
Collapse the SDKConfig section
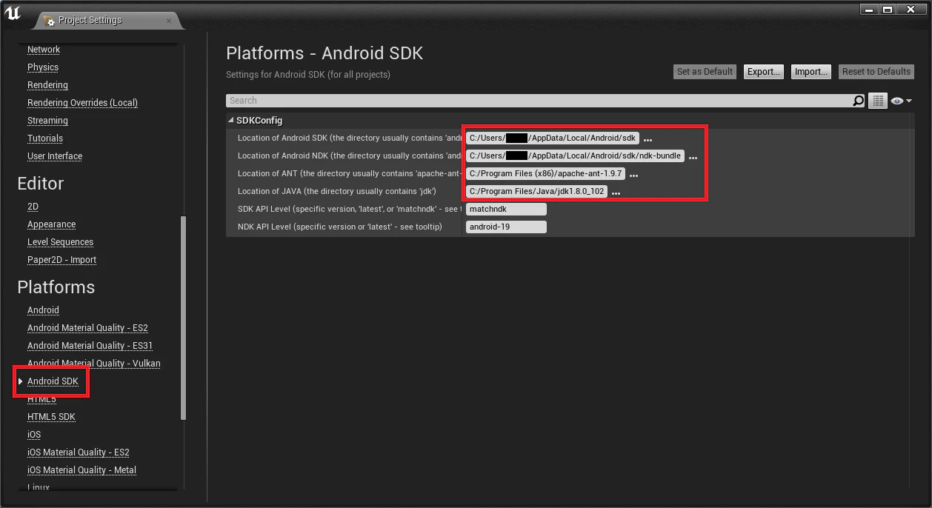point(231,120)
